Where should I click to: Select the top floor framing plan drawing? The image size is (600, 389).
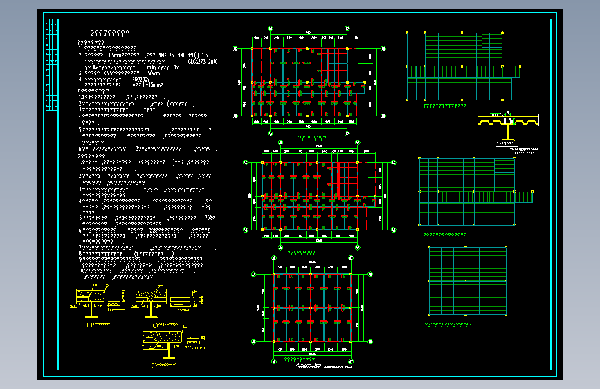tap(309, 81)
